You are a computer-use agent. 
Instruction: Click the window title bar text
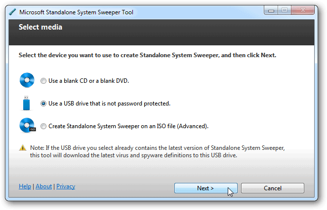click(76, 12)
